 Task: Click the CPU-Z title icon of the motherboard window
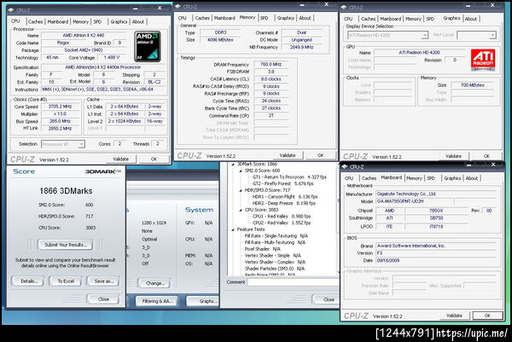[x=345, y=166]
